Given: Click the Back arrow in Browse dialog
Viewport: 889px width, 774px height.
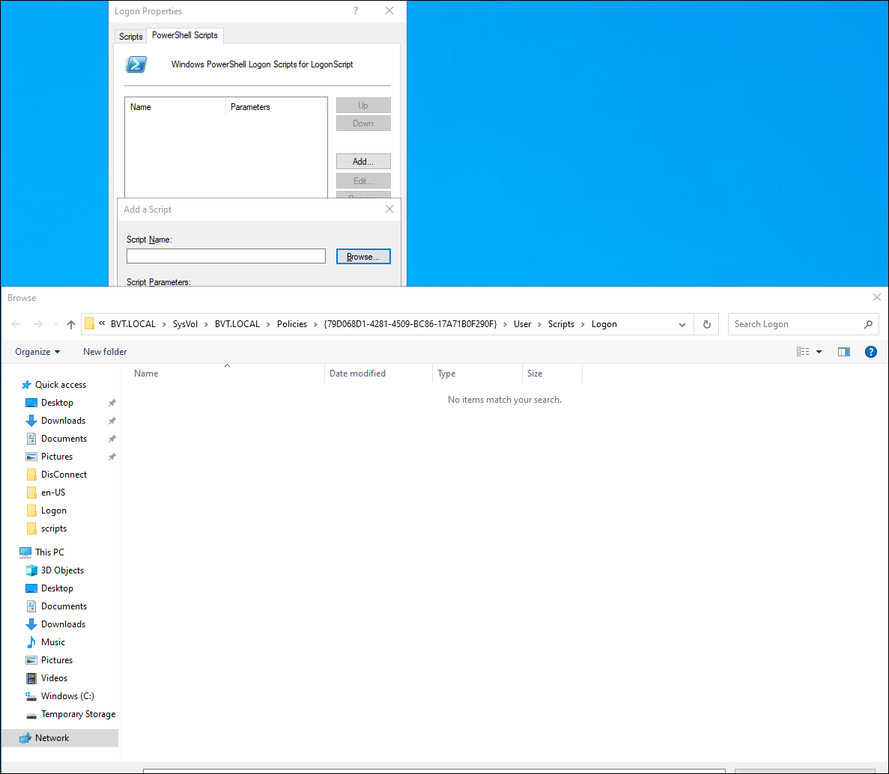Looking at the screenshot, I should pos(16,324).
